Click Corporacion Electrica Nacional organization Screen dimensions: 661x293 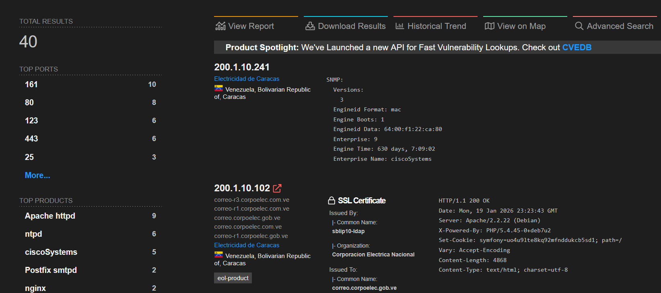click(x=373, y=254)
